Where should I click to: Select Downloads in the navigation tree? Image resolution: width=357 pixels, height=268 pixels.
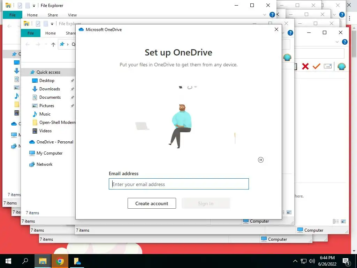(x=50, y=89)
